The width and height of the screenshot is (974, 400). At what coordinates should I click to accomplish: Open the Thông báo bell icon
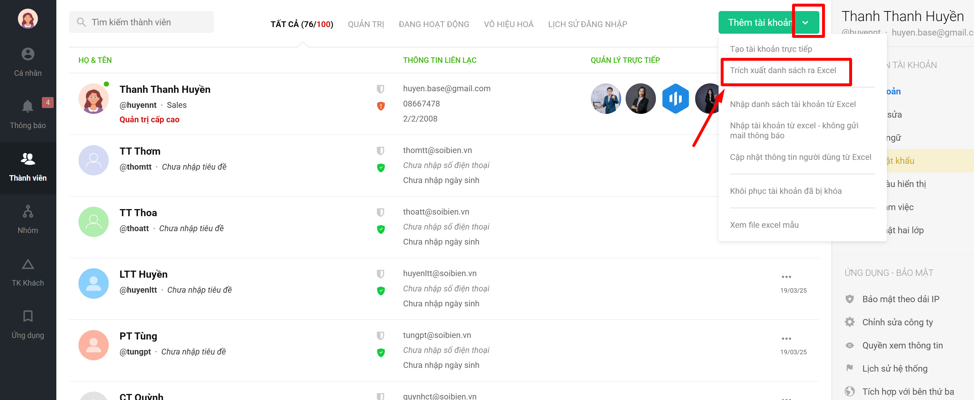(x=28, y=107)
